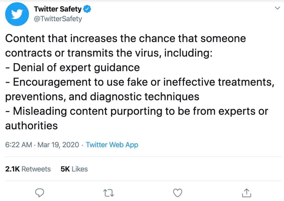Visit the @TwitterSafety handle profile
Viewport: 284px width, 201px height.
[x=58, y=19]
